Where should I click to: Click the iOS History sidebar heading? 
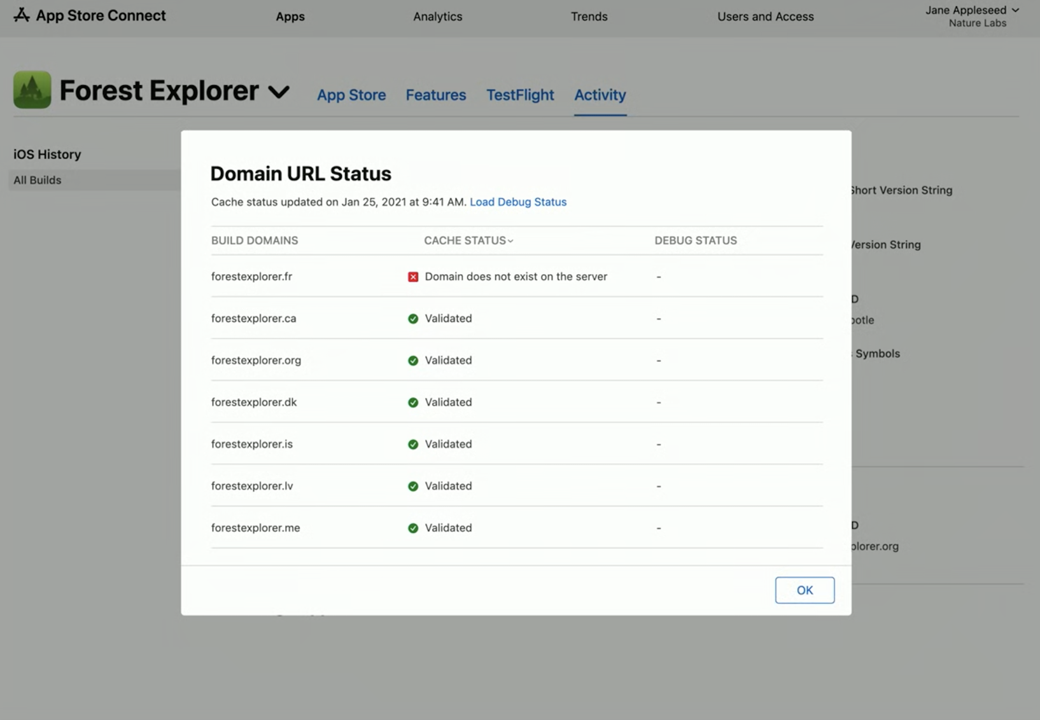47,155
